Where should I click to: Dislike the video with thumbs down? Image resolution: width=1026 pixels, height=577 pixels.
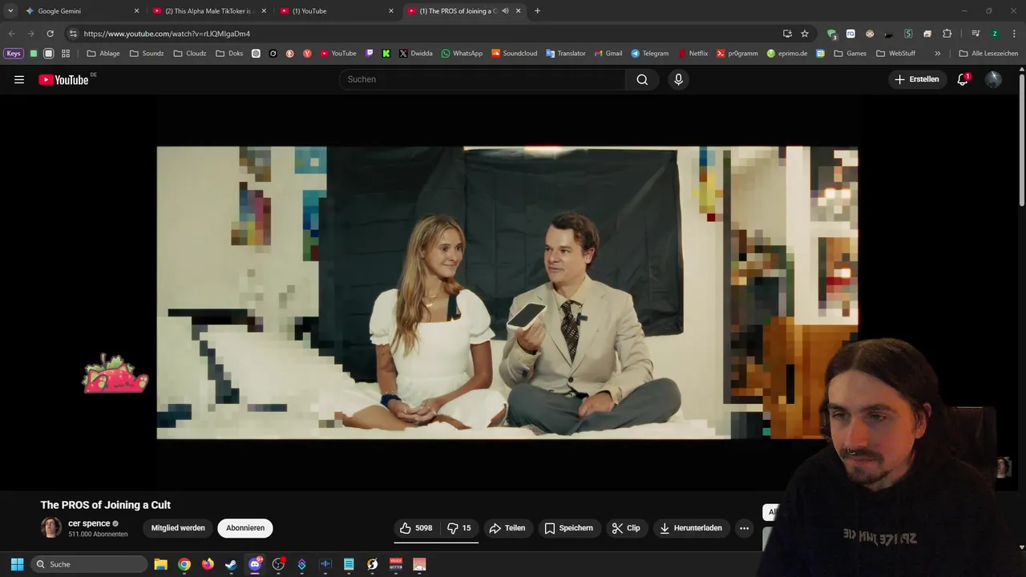click(x=459, y=528)
